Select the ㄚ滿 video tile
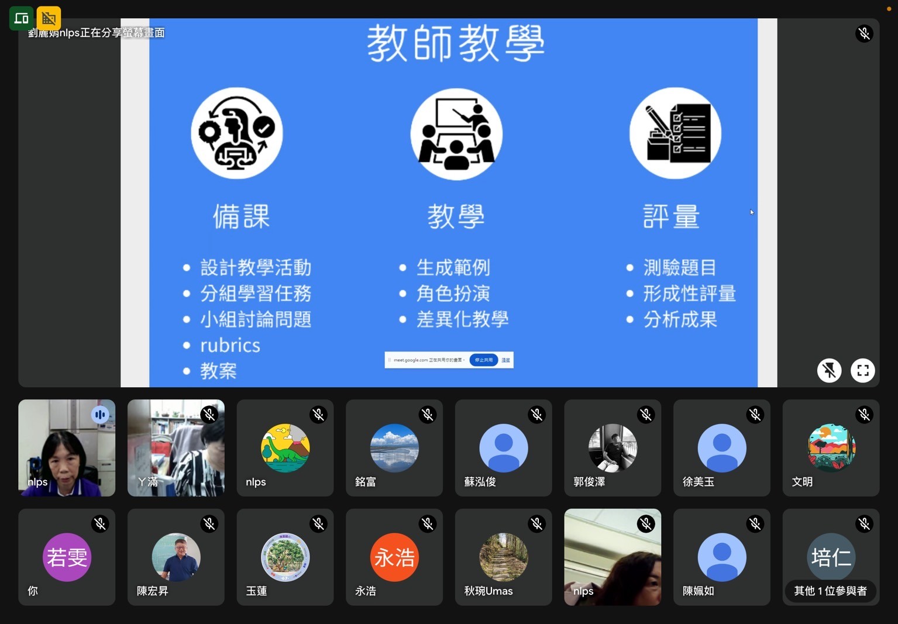898x624 pixels. click(x=176, y=448)
